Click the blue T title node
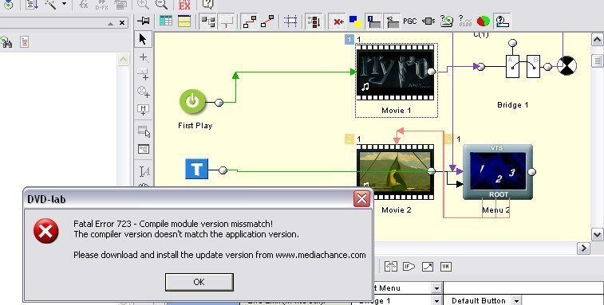The width and height of the screenshot is (604, 305). pyautogui.click(x=197, y=169)
